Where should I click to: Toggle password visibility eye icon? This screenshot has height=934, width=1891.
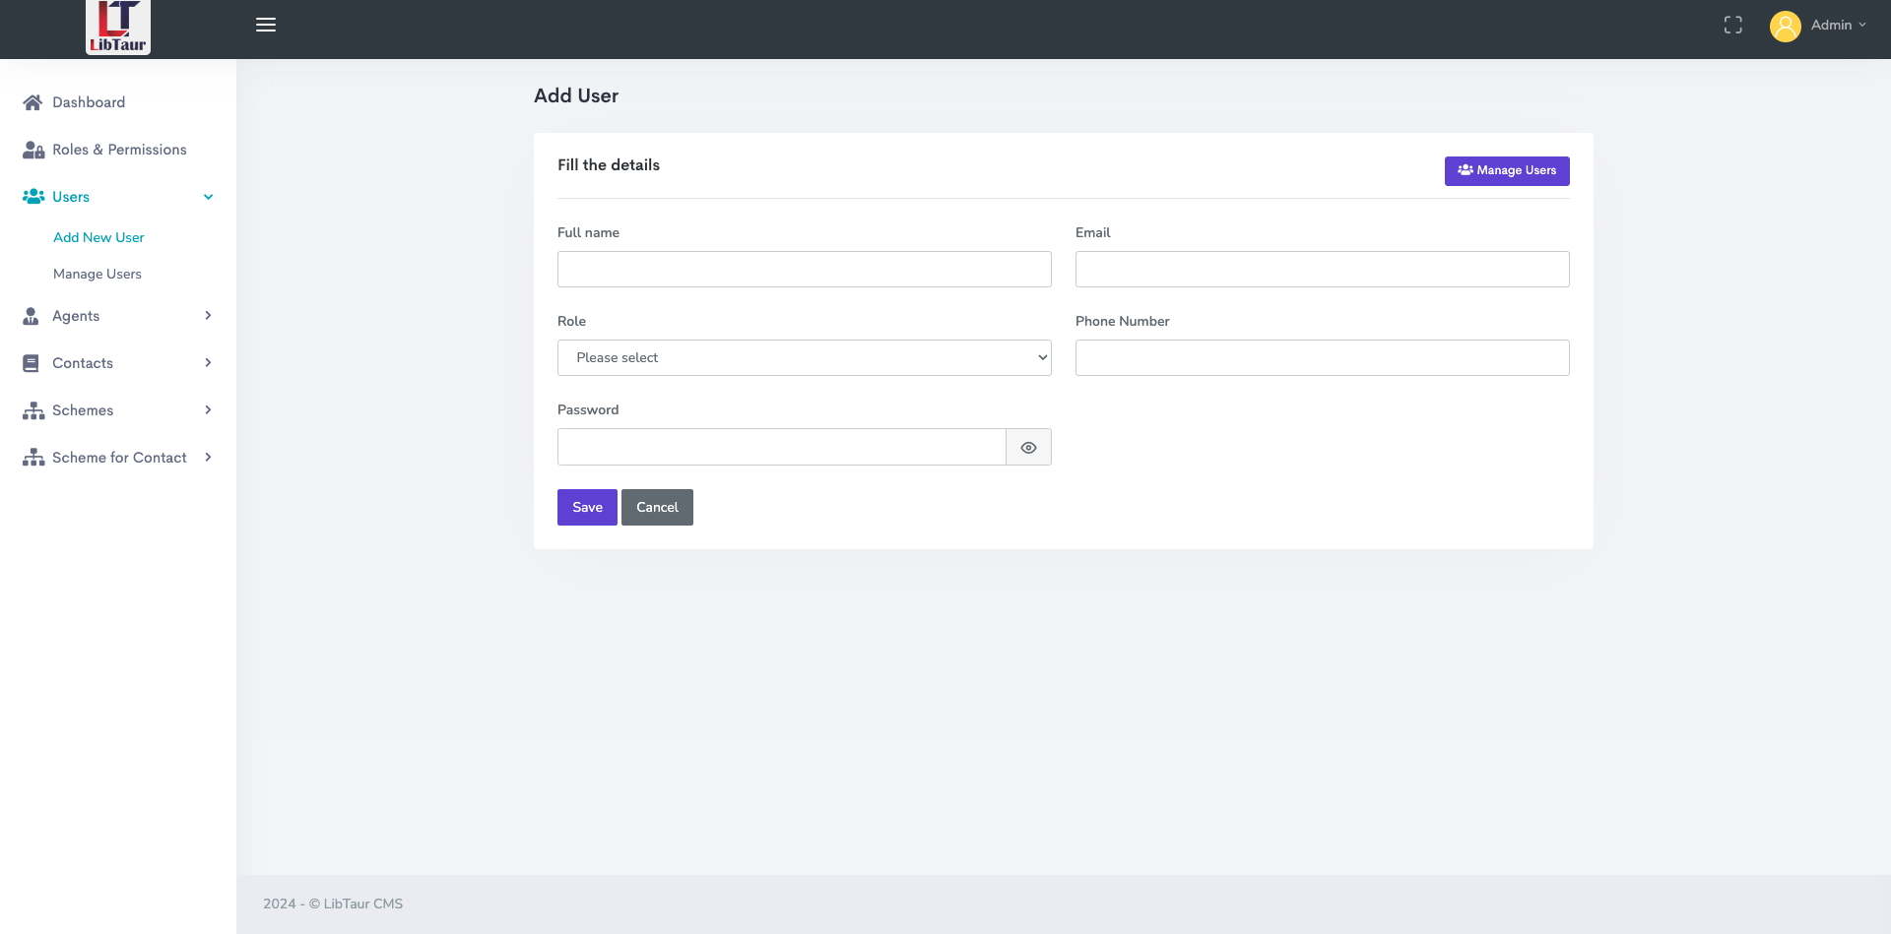tap(1028, 448)
